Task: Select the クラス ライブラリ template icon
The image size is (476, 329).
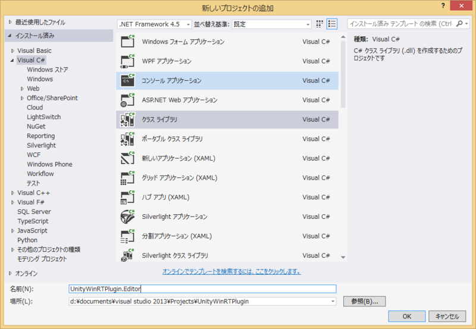Action: (x=127, y=119)
